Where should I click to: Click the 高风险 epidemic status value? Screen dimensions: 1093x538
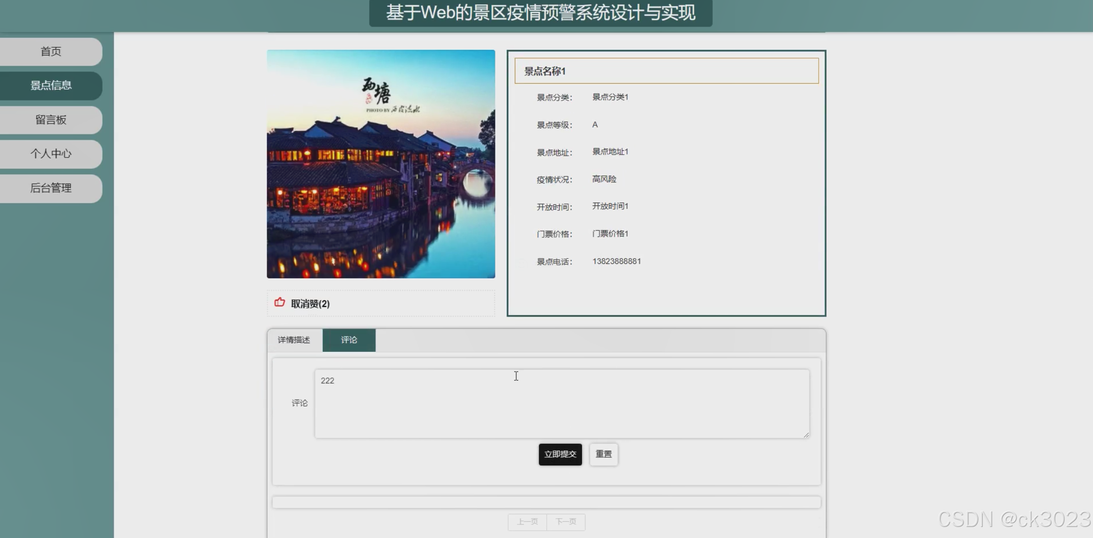604,179
